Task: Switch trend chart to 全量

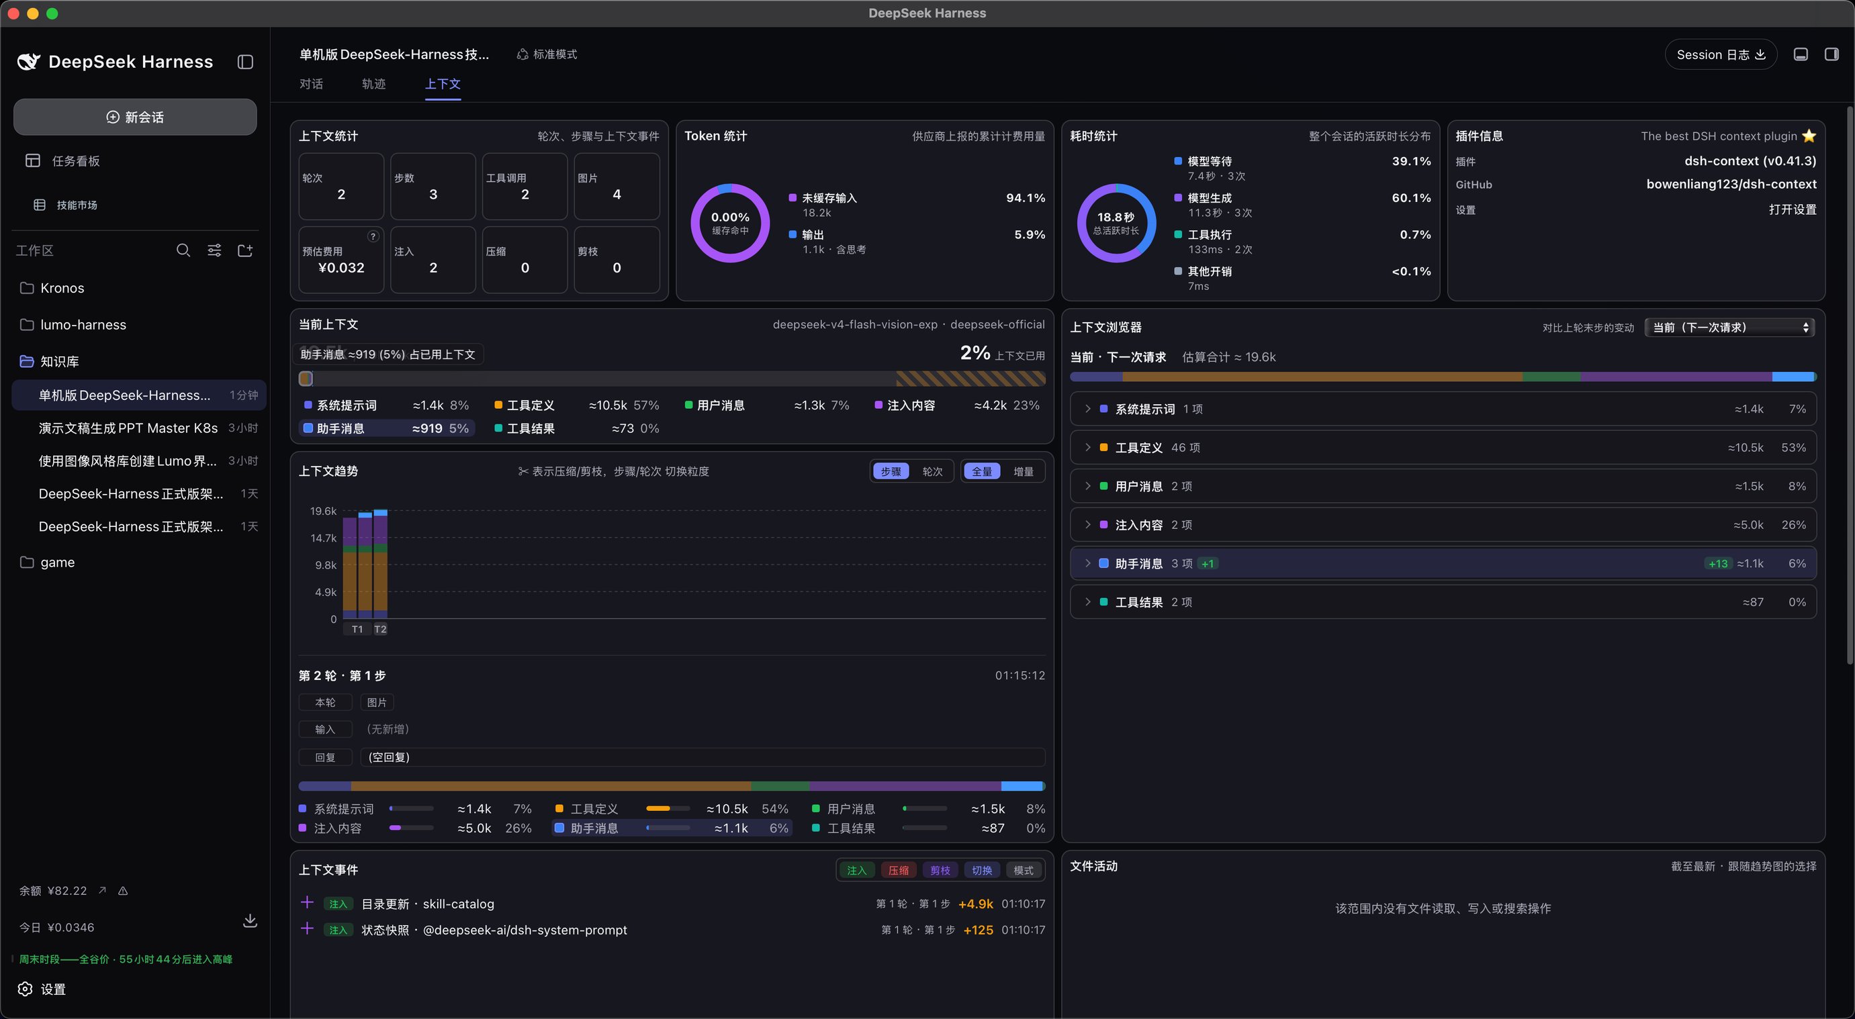Action: pos(982,471)
